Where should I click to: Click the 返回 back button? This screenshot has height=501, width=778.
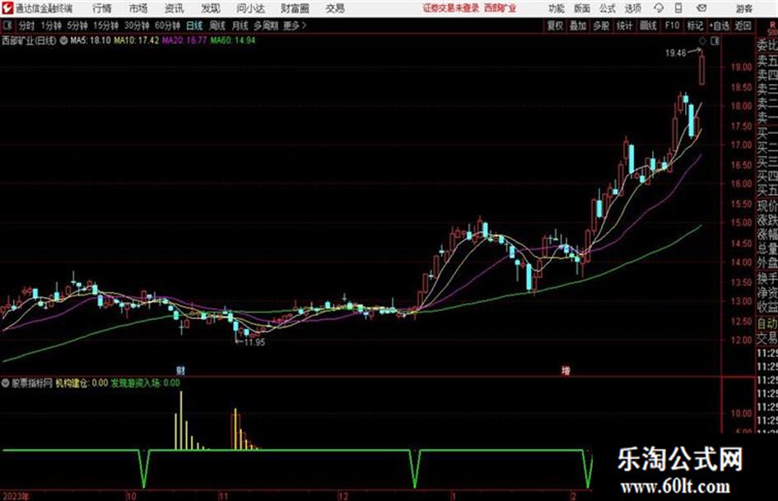point(743,26)
